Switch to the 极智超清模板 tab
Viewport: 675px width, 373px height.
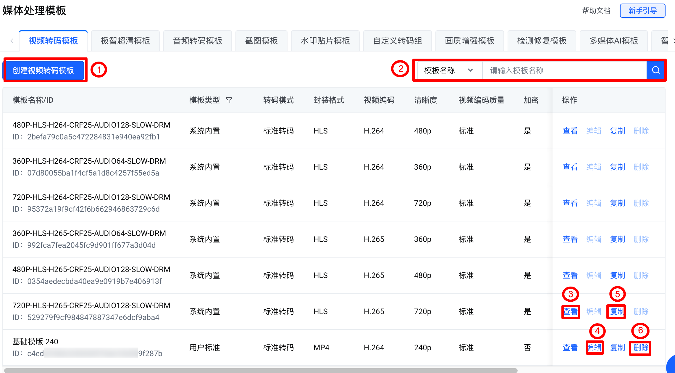(x=125, y=41)
